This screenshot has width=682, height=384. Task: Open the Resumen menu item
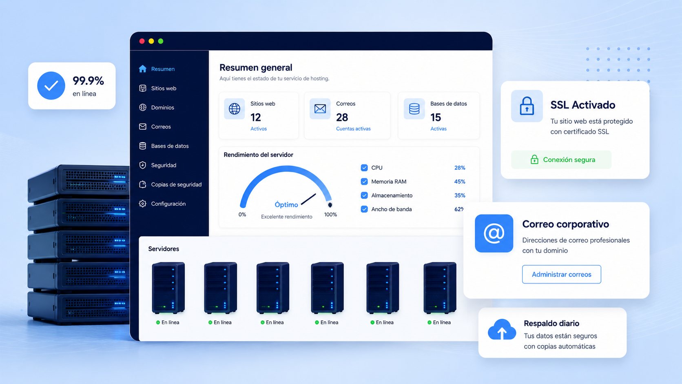tap(163, 69)
